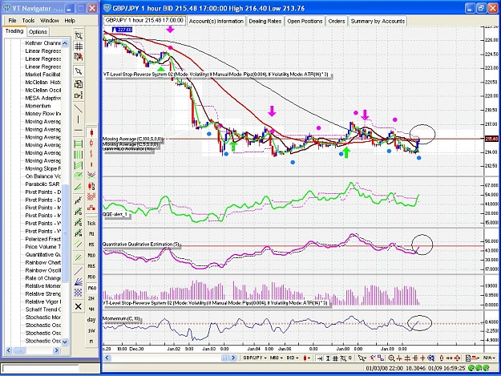The width and height of the screenshot is (501, 376).
Task: Switch chart to M1 timeframe
Action: 91,234
